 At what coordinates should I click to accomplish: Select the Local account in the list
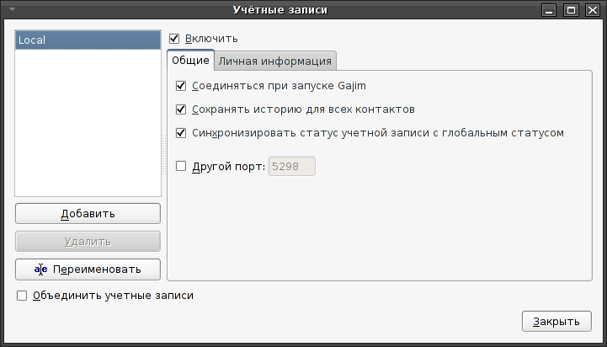(x=88, y=40)
